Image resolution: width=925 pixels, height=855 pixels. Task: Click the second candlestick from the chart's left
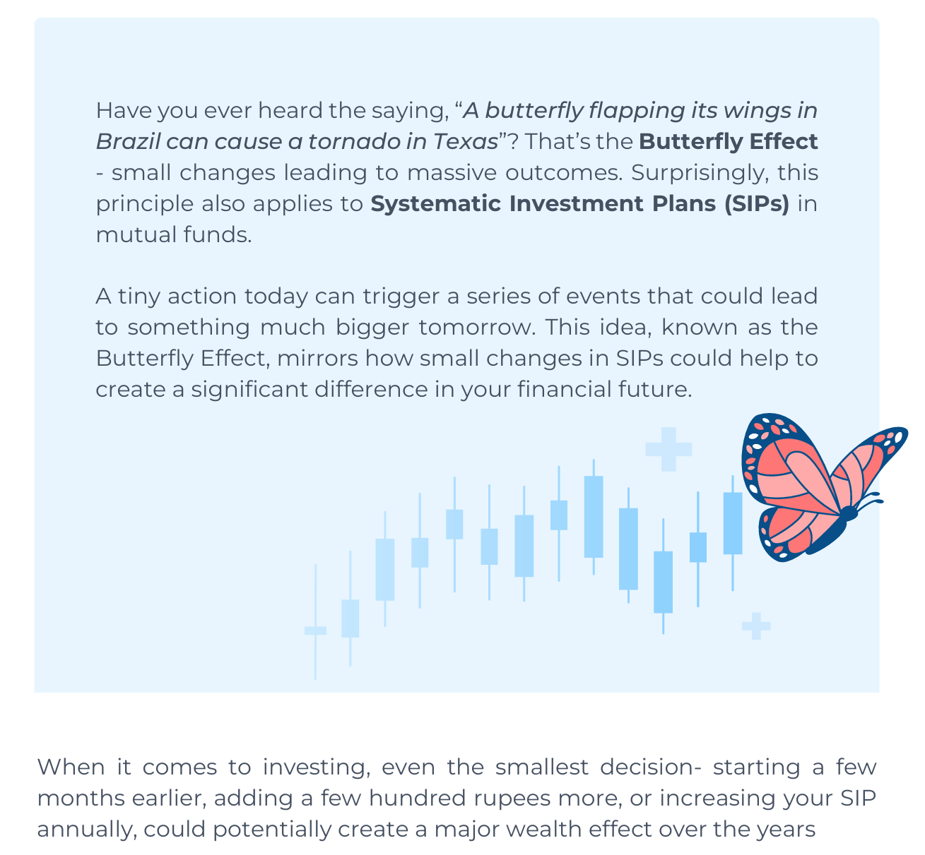pyautogui.click(x=350, y=618)
